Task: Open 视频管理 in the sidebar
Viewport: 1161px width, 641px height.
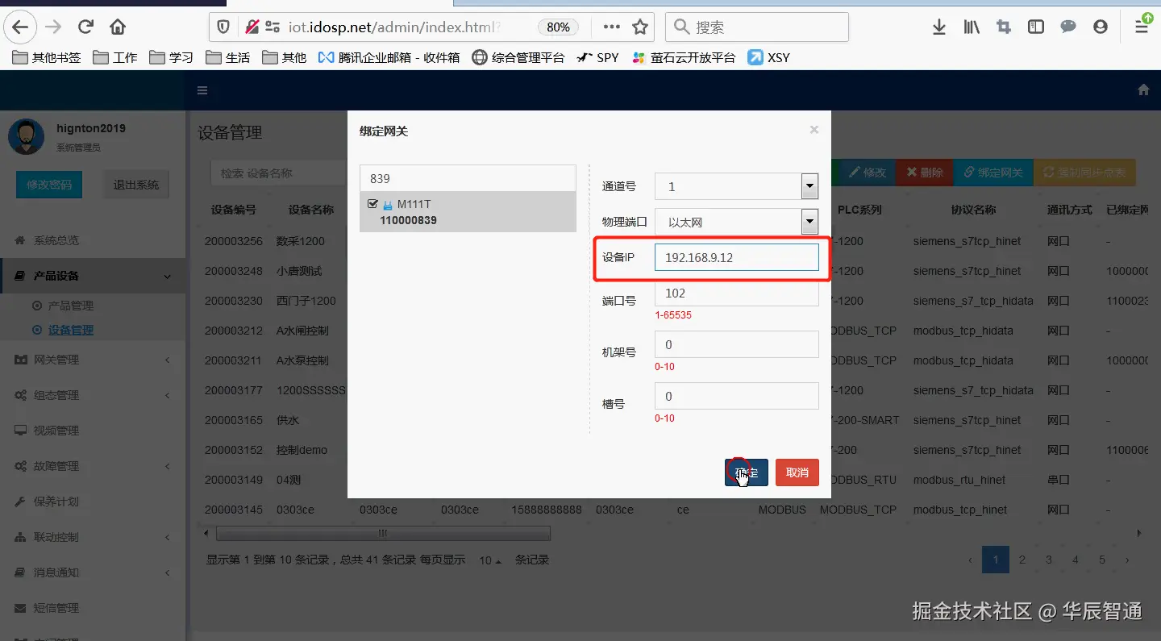Action: click(93, 431)
